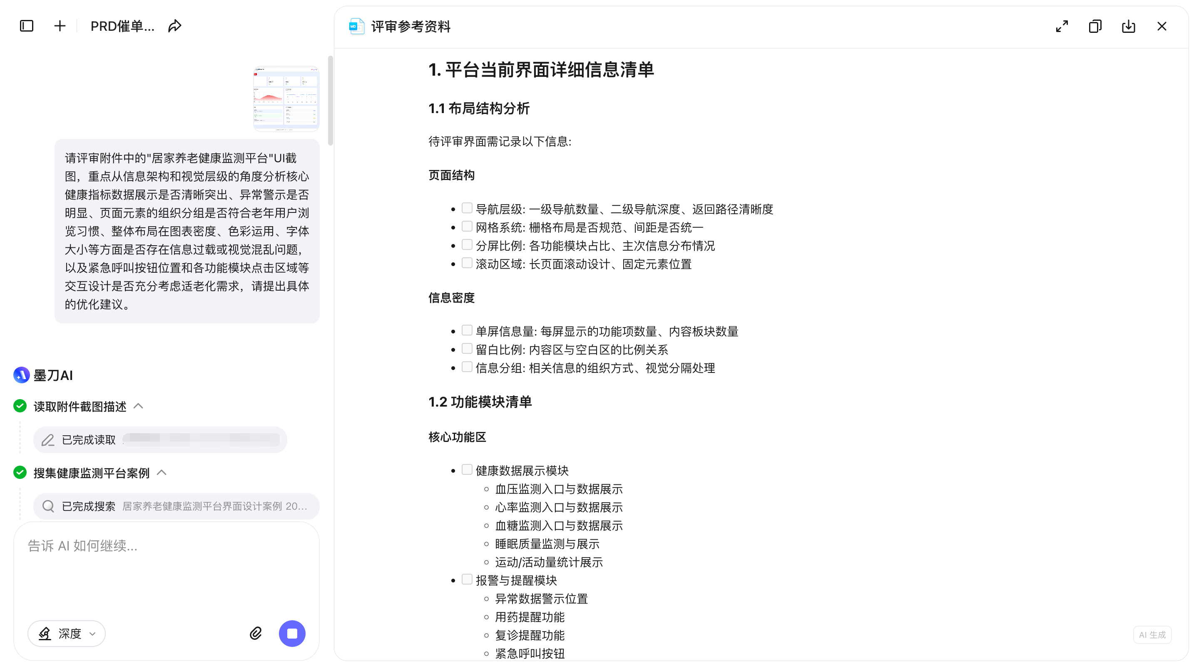Start a new chat with plus icon
This screenshot has width=1199, height=671.
click(60, 26)
